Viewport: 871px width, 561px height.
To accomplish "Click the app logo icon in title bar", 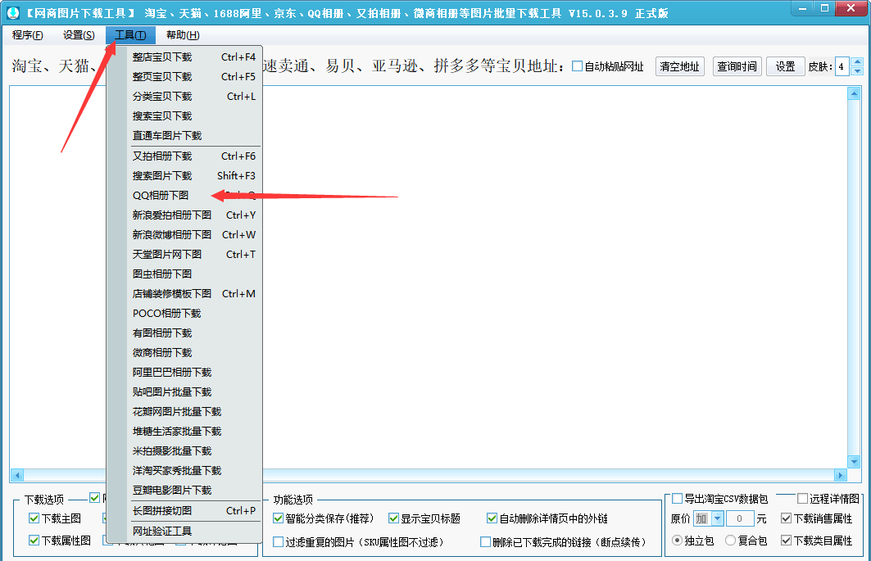I will (13, 12).
